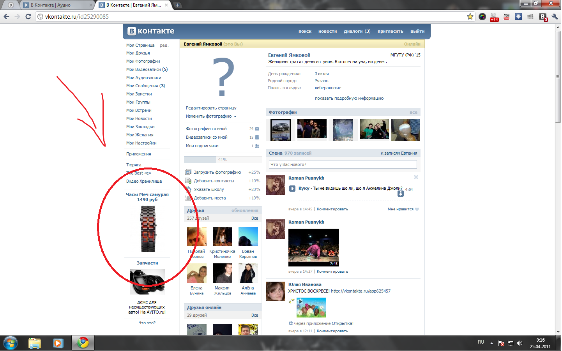Image resolution: width=562 pixels, height=351 pixels.
Task: Open the 7:45 video thumbnail
Action: [314, 248]
